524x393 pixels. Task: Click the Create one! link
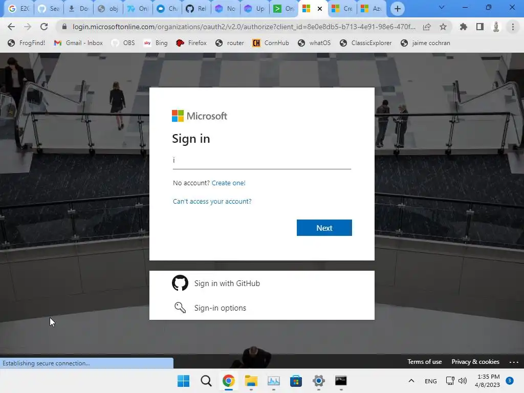tap(229, 183)
